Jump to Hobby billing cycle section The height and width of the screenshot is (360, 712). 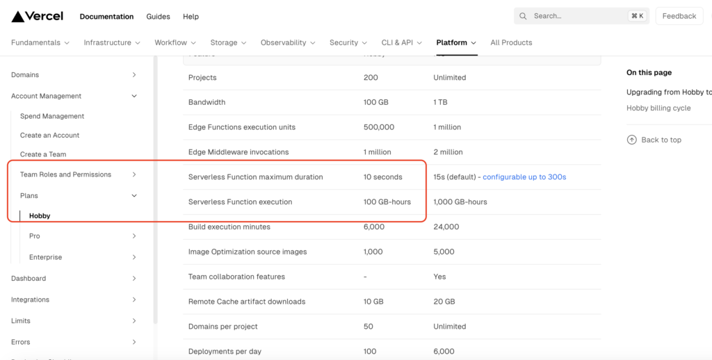658,108
